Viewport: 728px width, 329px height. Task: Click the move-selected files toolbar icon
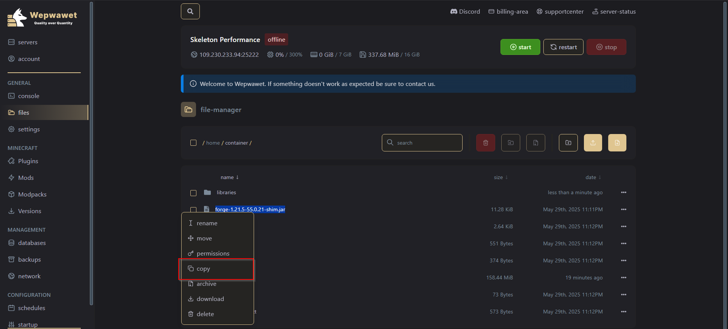coord(511,143)
